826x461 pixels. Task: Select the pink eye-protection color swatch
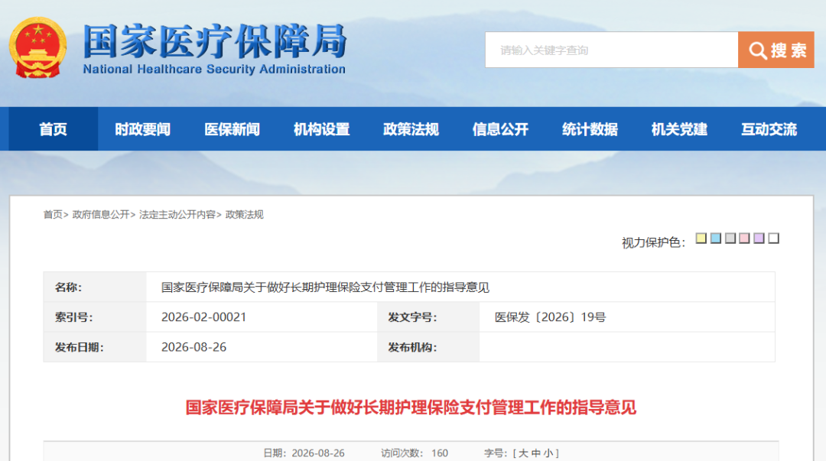(744, 238)
